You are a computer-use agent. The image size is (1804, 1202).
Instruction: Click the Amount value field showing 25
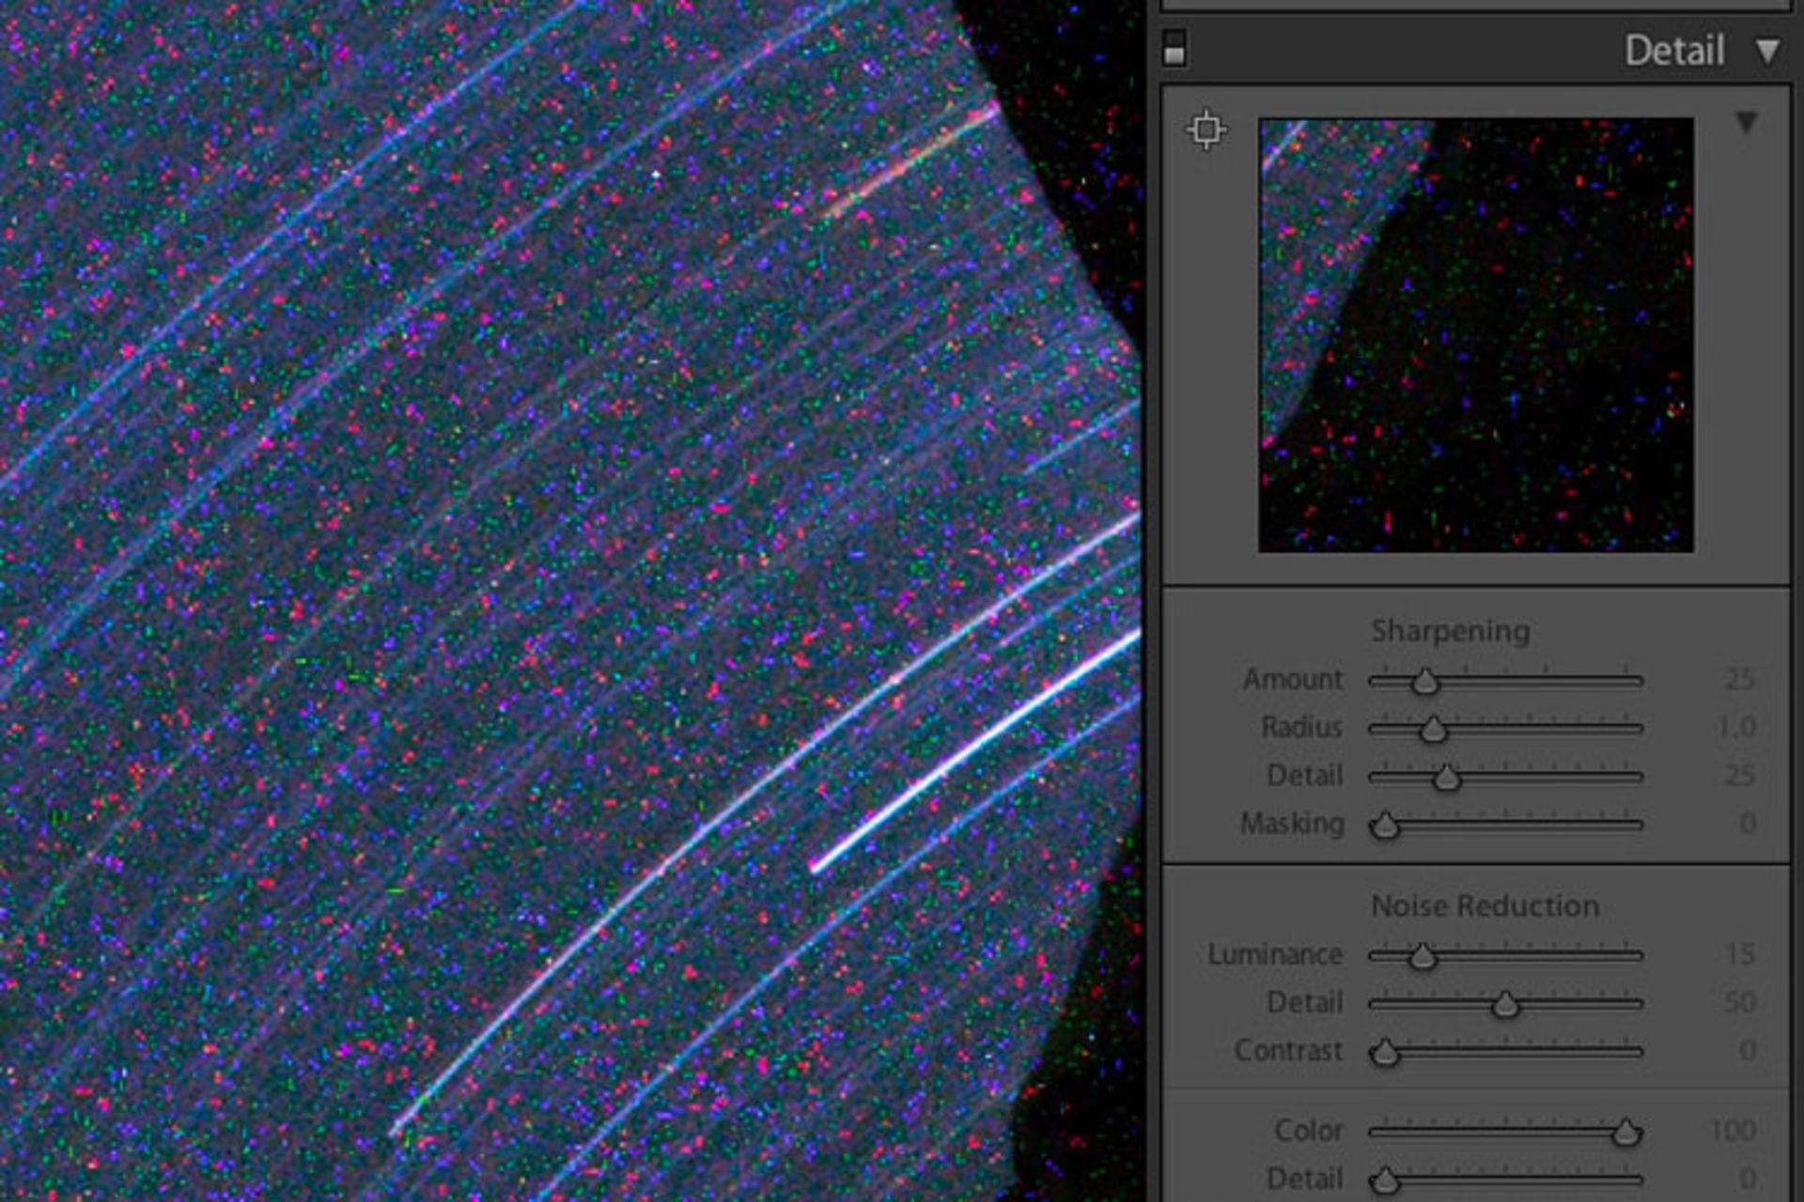point(1739,680)
